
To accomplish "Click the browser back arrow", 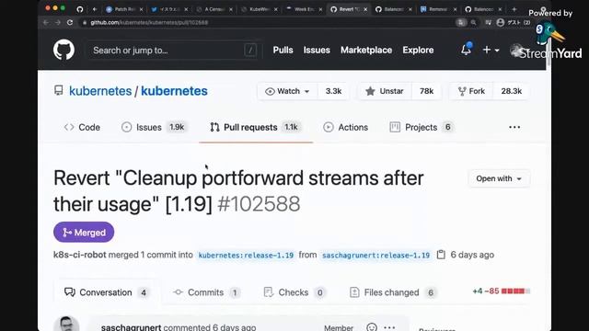I will tap(46, 22).
